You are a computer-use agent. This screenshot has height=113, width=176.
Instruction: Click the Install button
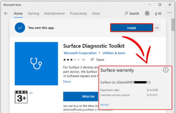tap(131, 28)
